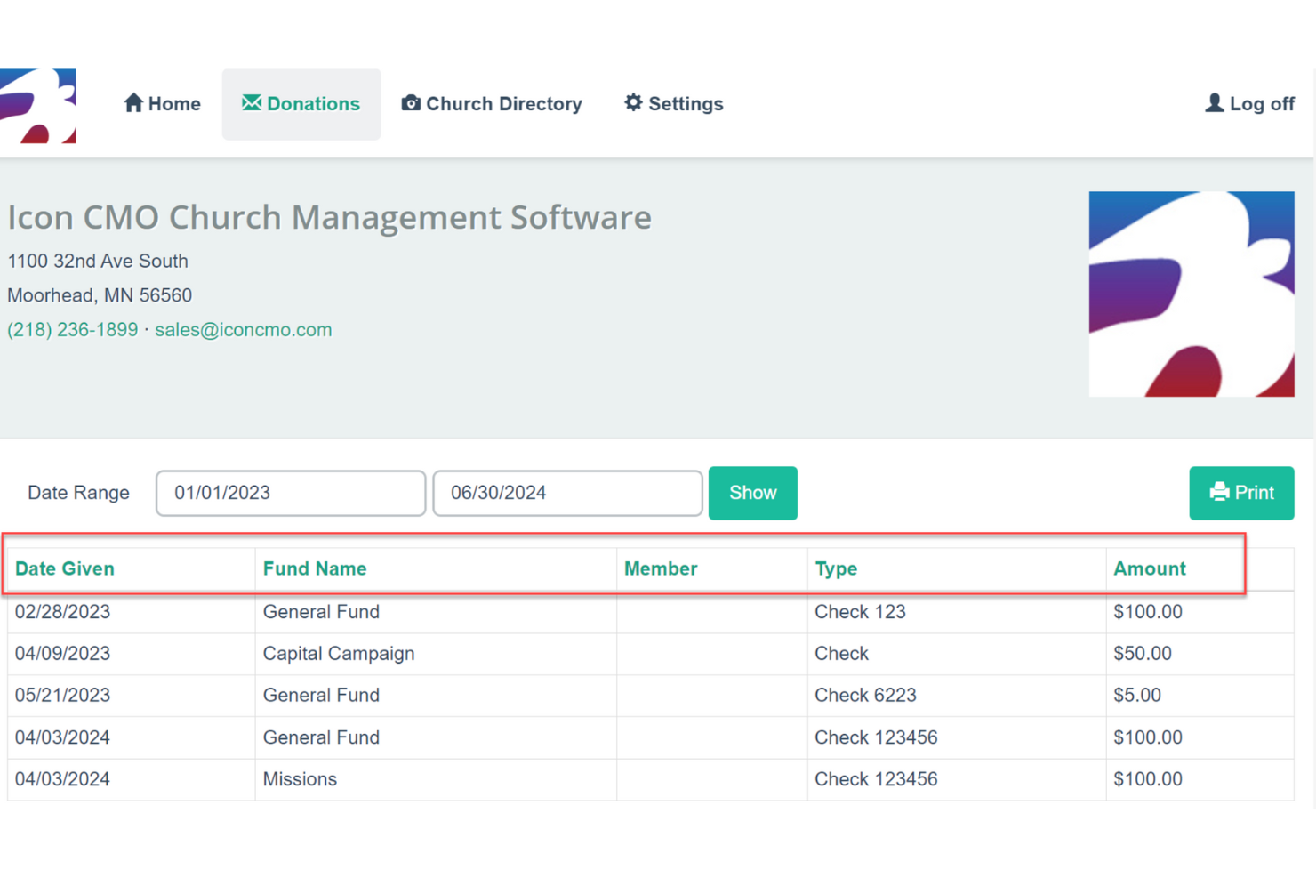Click the printer icon on Print button
This screenshot has height=878, width=1316.
[x=1219, y=492]
